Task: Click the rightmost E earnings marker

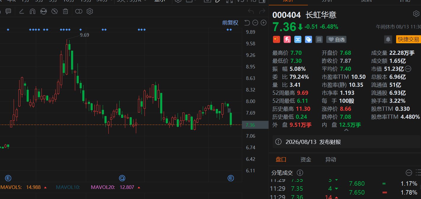Action: (x=231, y=178)
